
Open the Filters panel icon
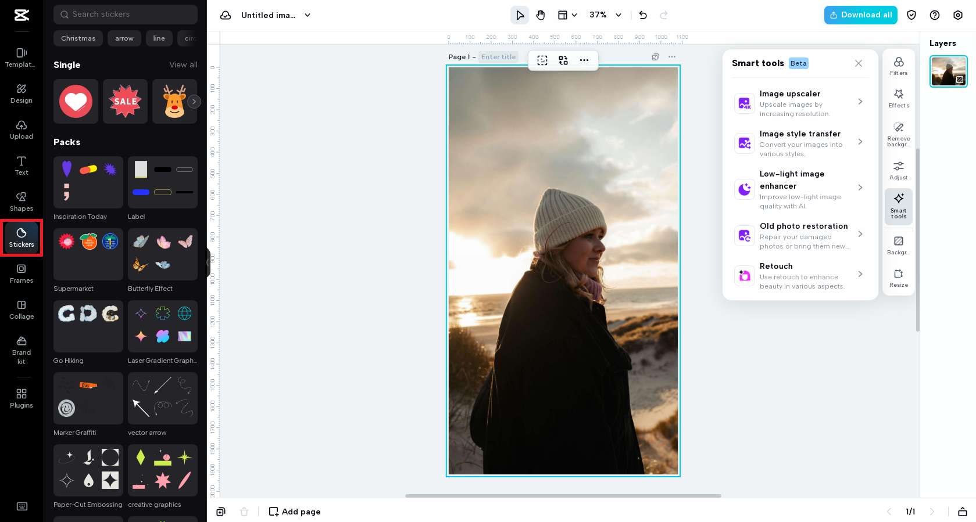point(898,66)
